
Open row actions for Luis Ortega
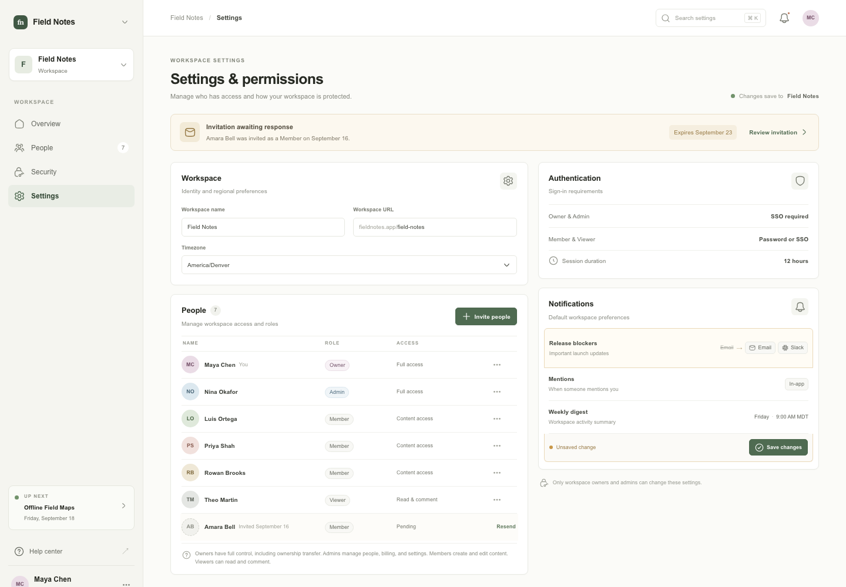click(497, 419)
